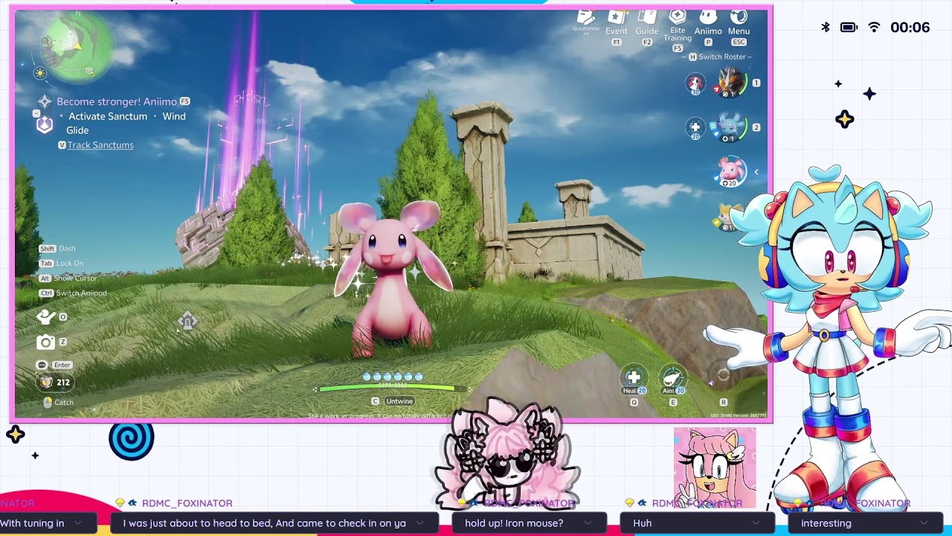Select roster slot 1 dark Aniimo portrait
The width and height of the screenshot is (952, 536).
(731, 83)
